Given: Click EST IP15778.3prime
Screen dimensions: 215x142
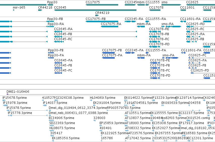Looking at the screenshot, I should [20, 113].
